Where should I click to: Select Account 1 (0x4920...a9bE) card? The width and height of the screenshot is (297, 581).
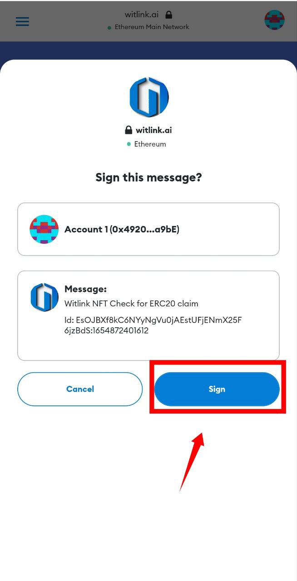[x=148, y=229]
